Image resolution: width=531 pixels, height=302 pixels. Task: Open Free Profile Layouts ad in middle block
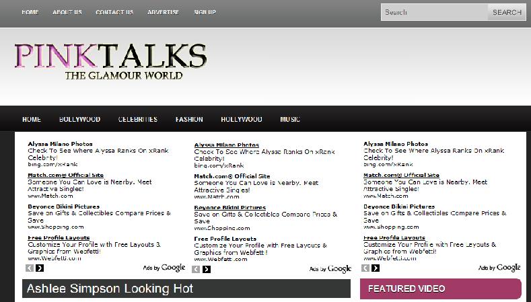(225, 239)
